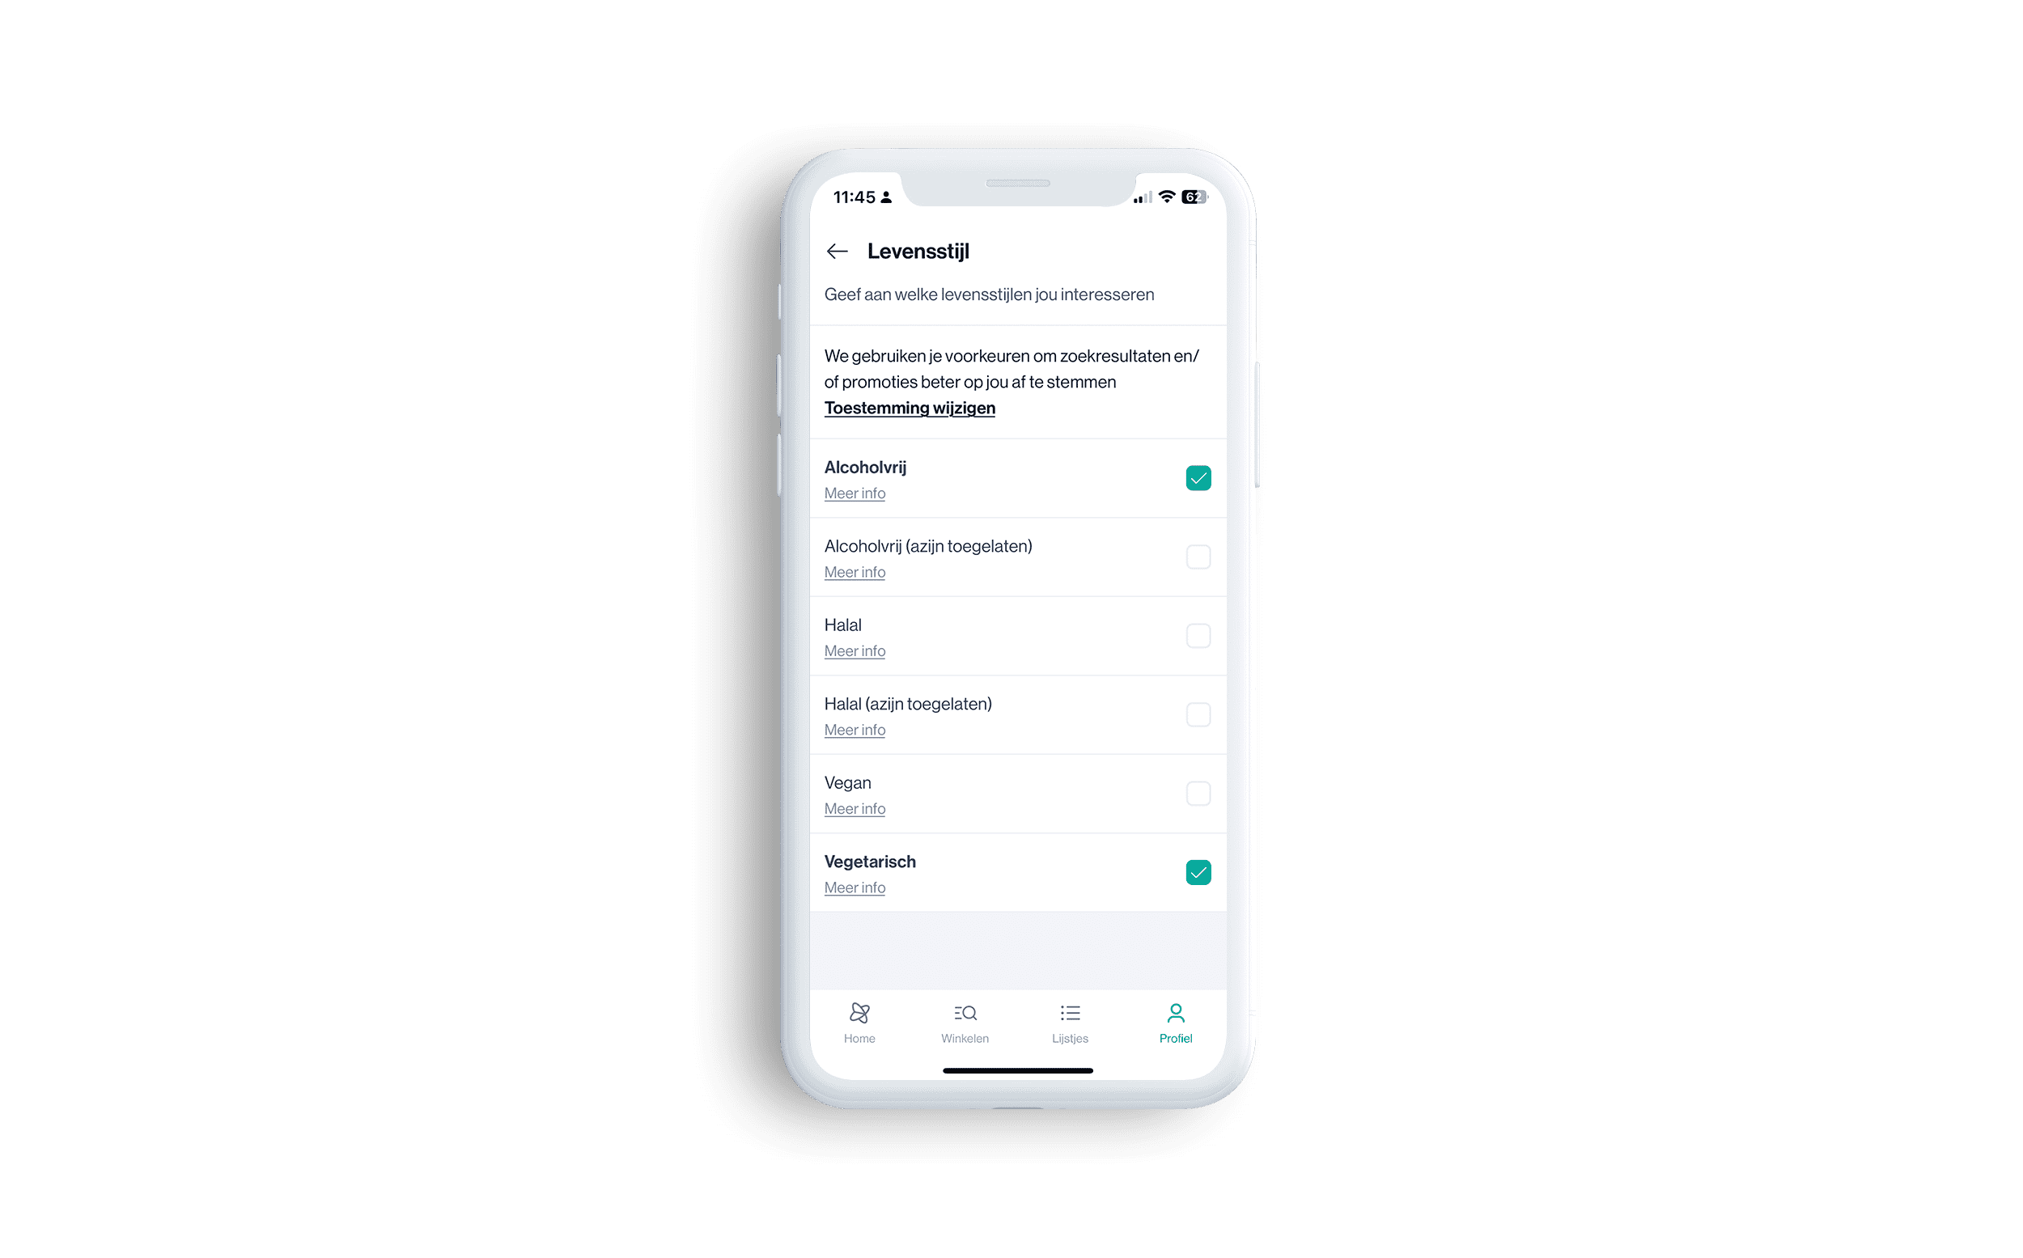
Task: Select the Profiel tab
Action: click(1175, 1022)
